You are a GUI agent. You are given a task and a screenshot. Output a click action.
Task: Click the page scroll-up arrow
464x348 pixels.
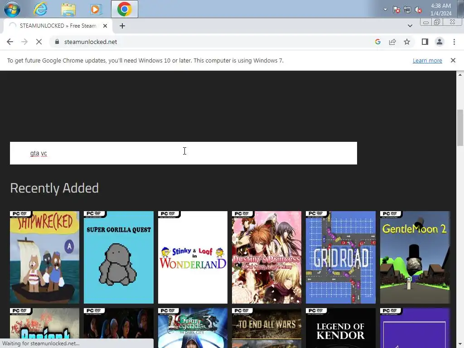(x=460, y=75)
